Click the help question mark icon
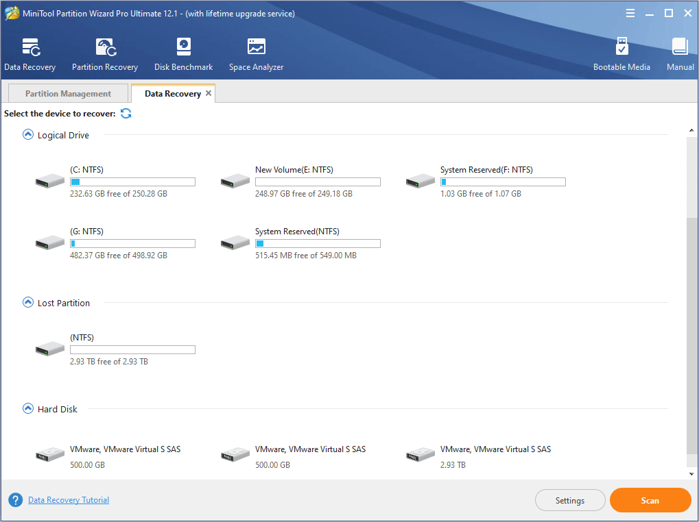 pos(15,499)
